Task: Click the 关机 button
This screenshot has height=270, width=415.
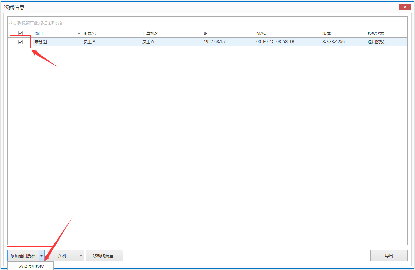Action: [x=62, y=256]
